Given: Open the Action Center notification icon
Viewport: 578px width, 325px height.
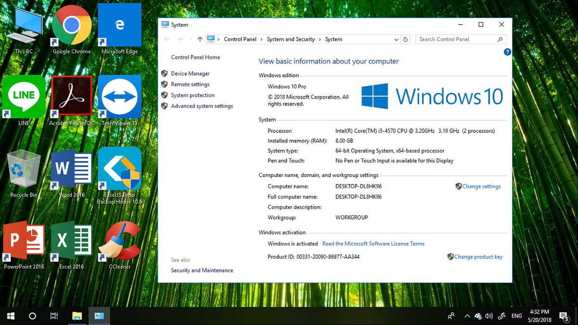Looking at the screenshot, I should click(564, 316).
